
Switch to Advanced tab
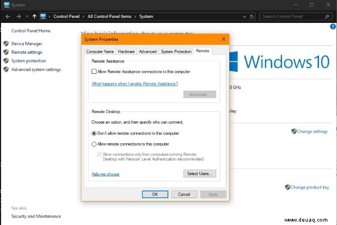(x=148, y=51)
